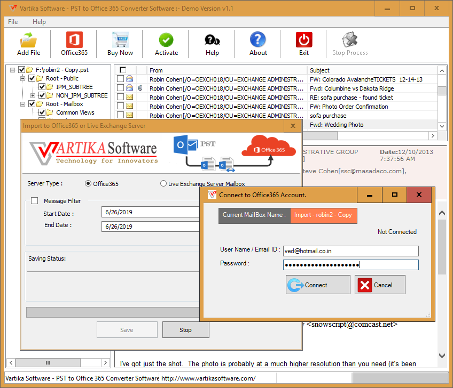Click the Import - robin2 - Copy mailbox label

point(324,215)
